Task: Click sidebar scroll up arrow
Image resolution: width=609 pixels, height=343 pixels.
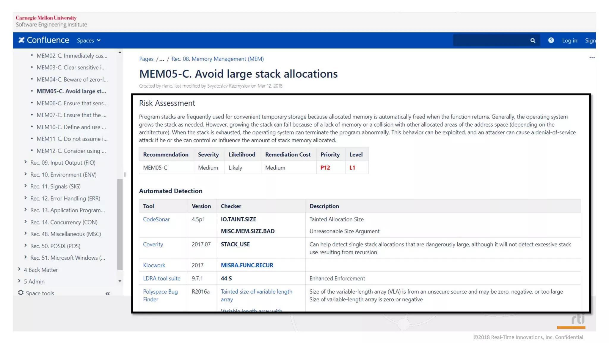Action: 120,52
